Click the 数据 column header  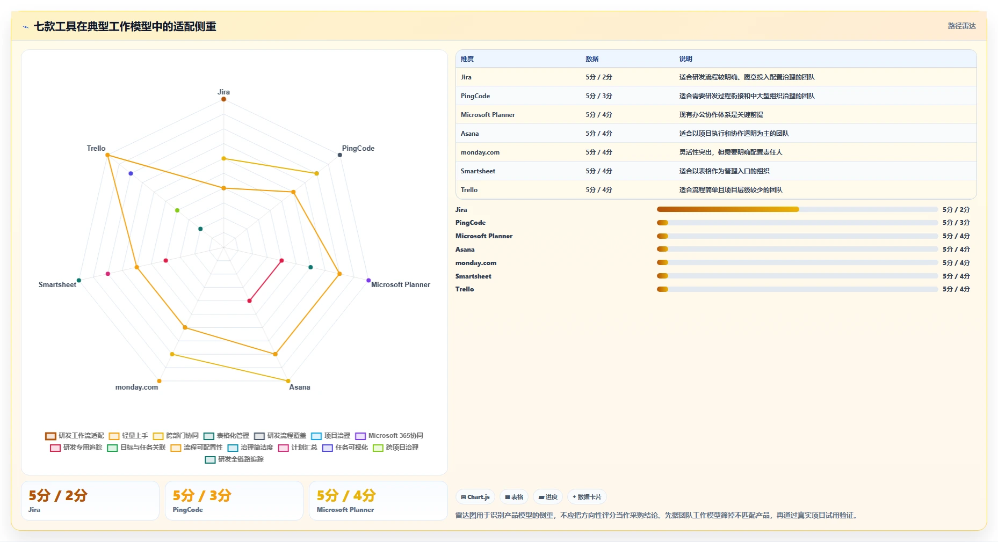coord(592,59)
